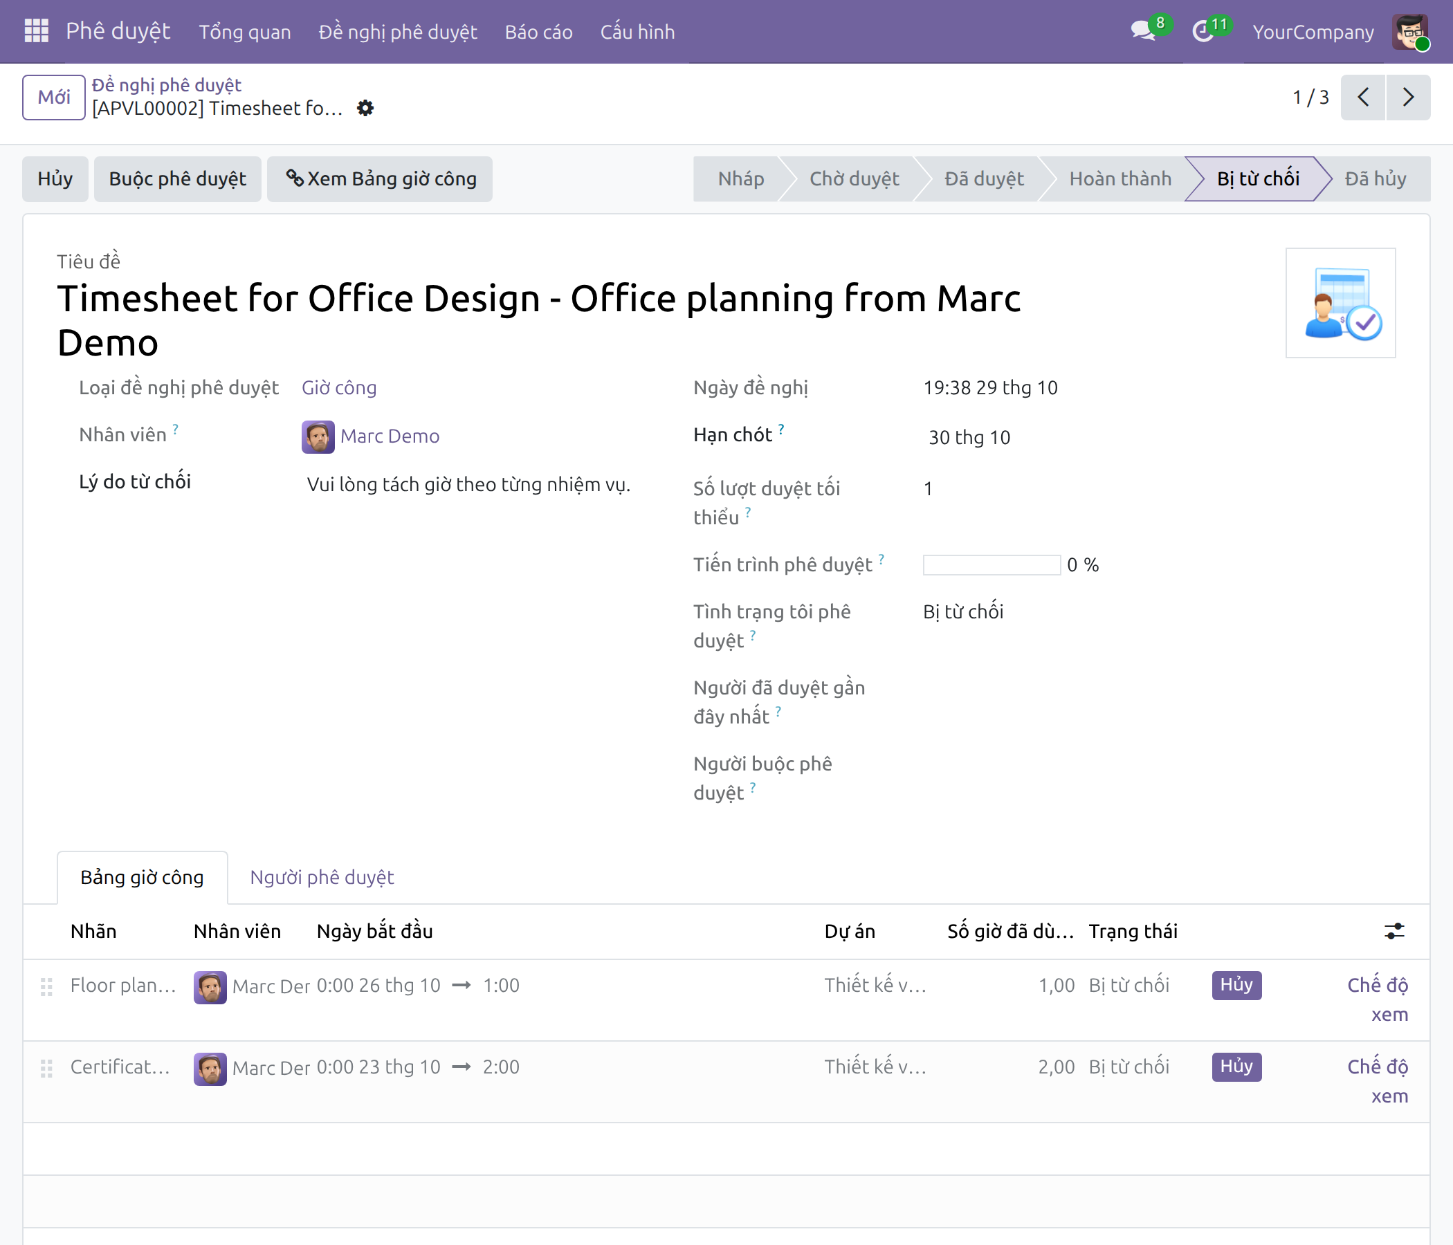Viewport: 1453px width, 1245px height.
Task: Go to next record arrow
Action: tap(1407, 97)
